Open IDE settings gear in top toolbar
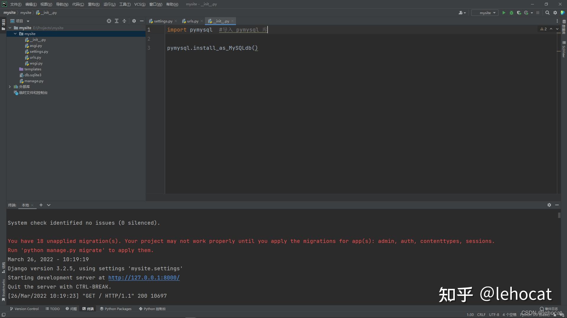The height and width of the screenshot is (318, 567). click(x=555, y=13)
